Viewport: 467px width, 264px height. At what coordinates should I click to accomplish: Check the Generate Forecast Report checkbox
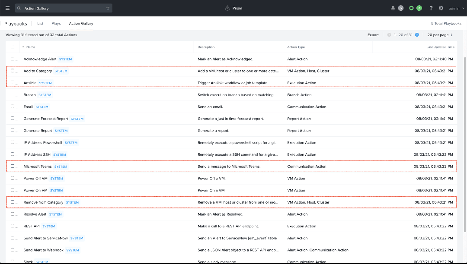tap(13, 118)
